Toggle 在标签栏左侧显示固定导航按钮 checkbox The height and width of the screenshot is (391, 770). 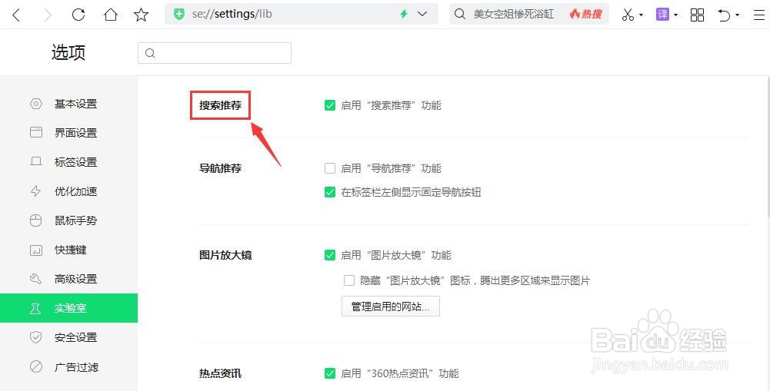pos(330,192)
